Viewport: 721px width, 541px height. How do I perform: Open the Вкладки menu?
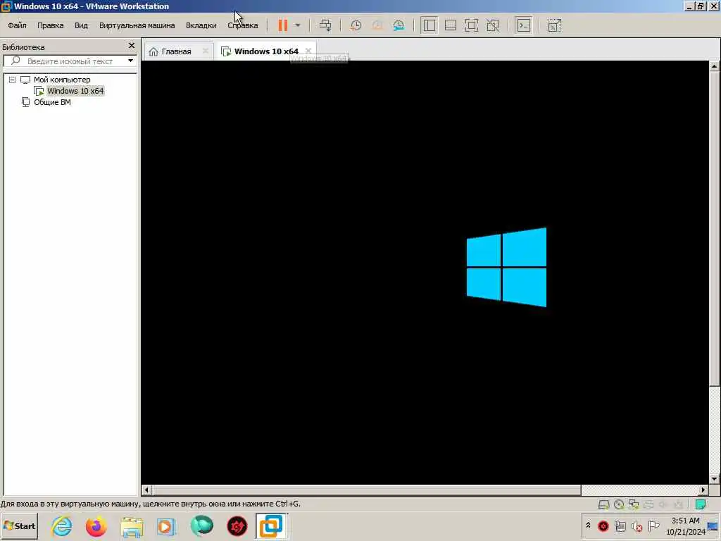pyautogui.click(x=201, y=25)
